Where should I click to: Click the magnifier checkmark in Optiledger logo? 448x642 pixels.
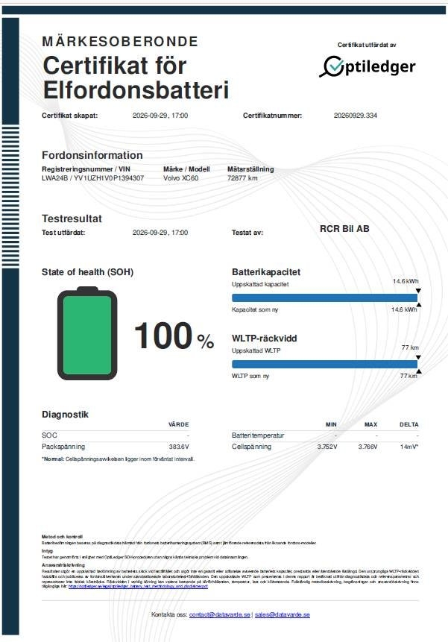pos(332,67)
